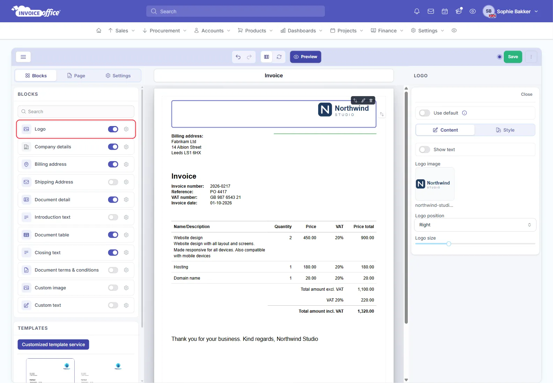Enable the Introduction text toggle

(x=113, y=217)
